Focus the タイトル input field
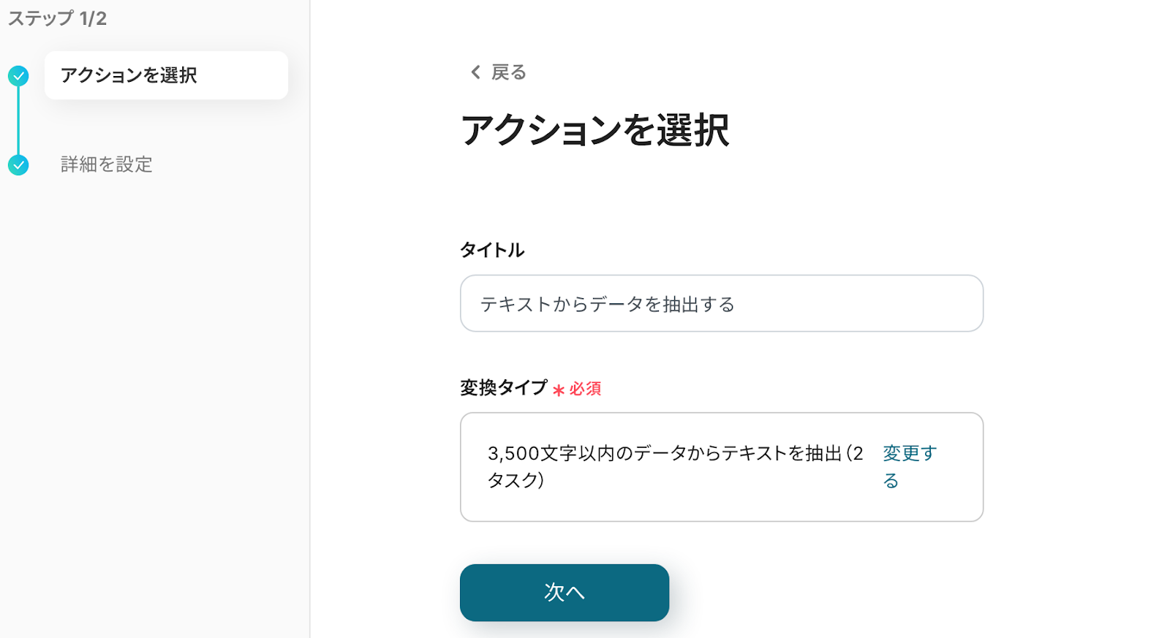 (721, 303)
